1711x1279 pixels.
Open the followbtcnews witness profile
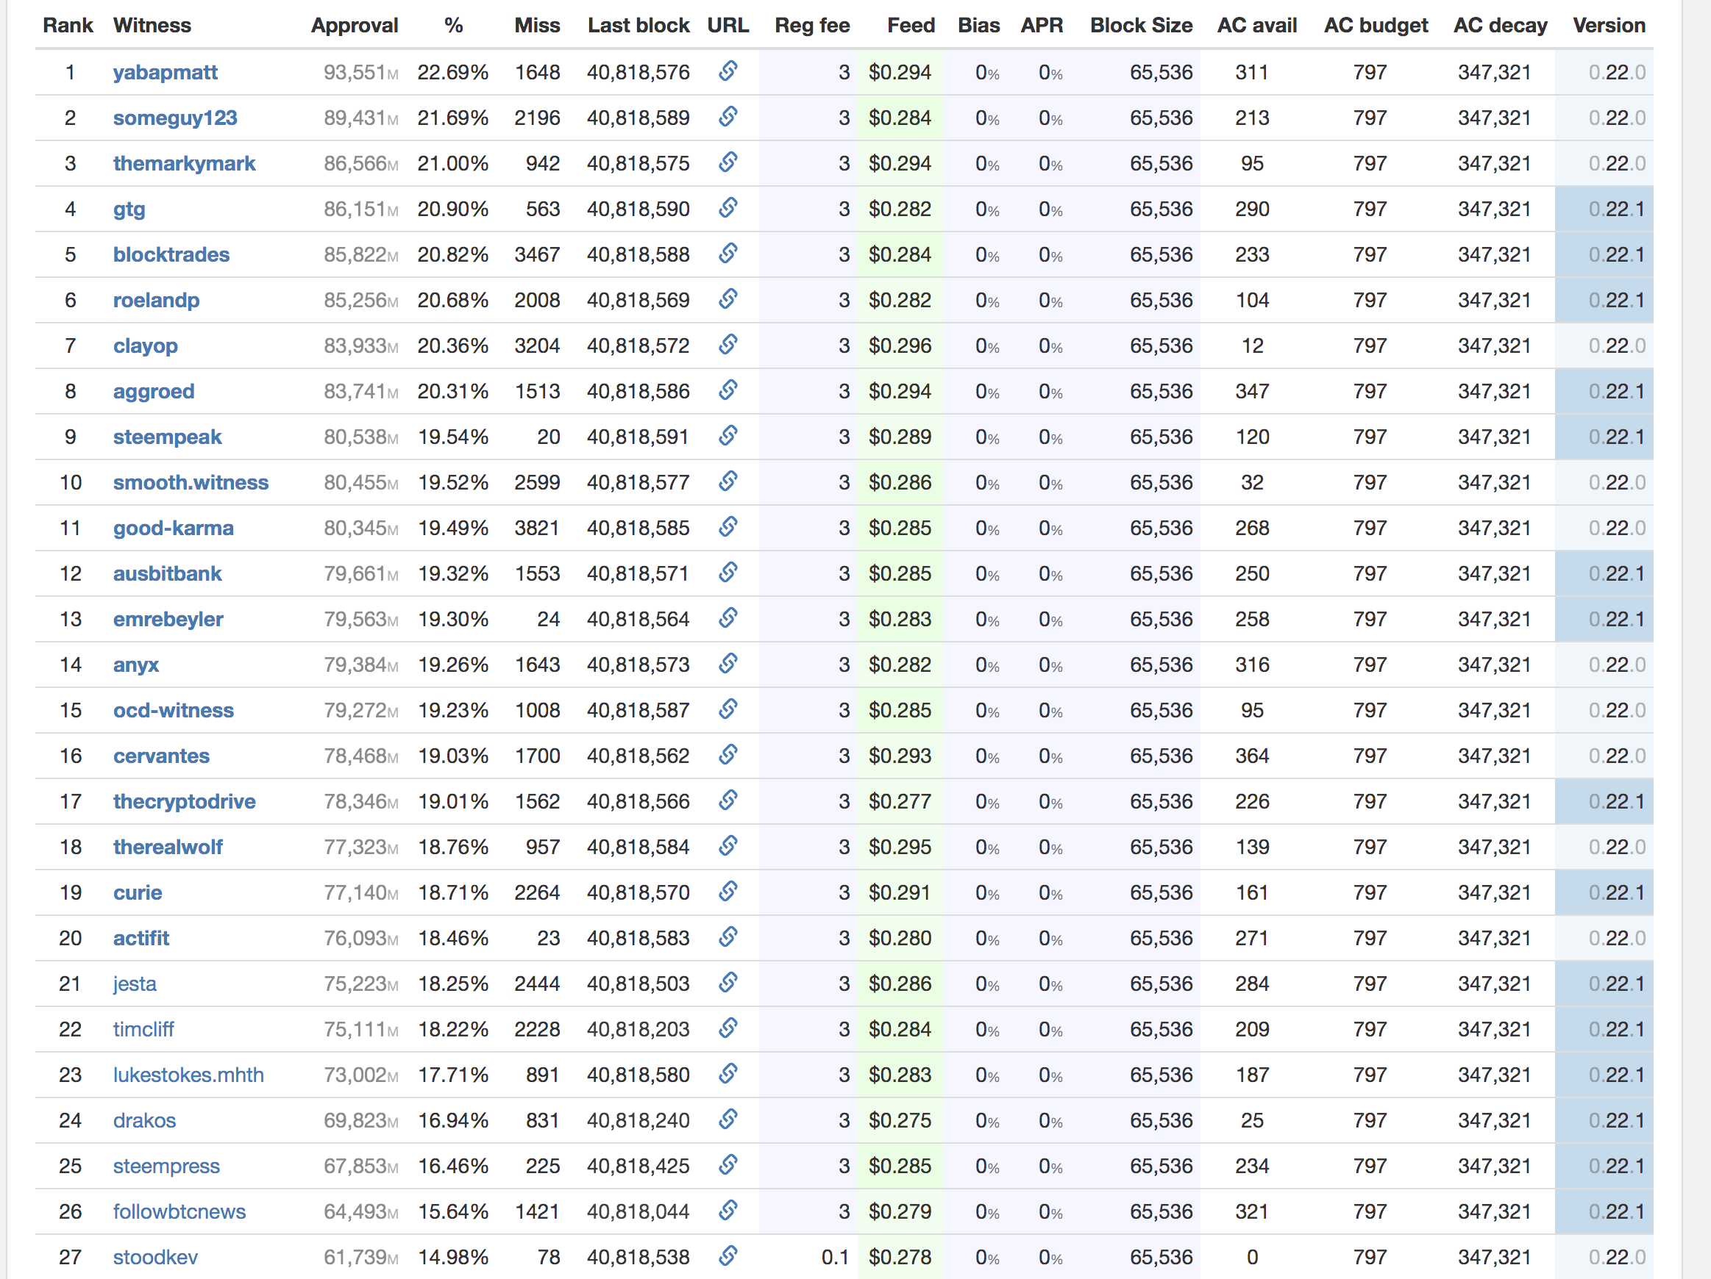tap(179, 1213)
